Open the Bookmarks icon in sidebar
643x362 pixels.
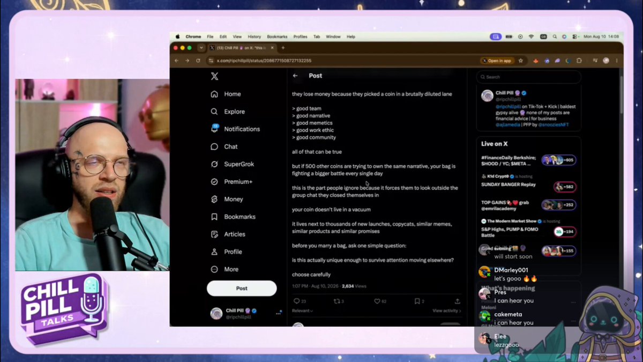[214, 217]
